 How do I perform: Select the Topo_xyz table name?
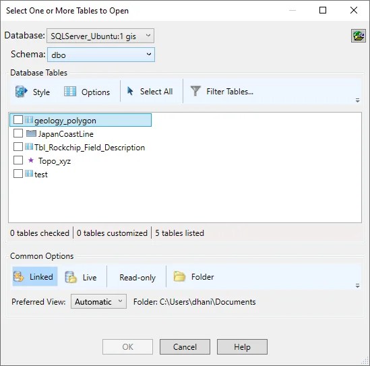point(55,161)
